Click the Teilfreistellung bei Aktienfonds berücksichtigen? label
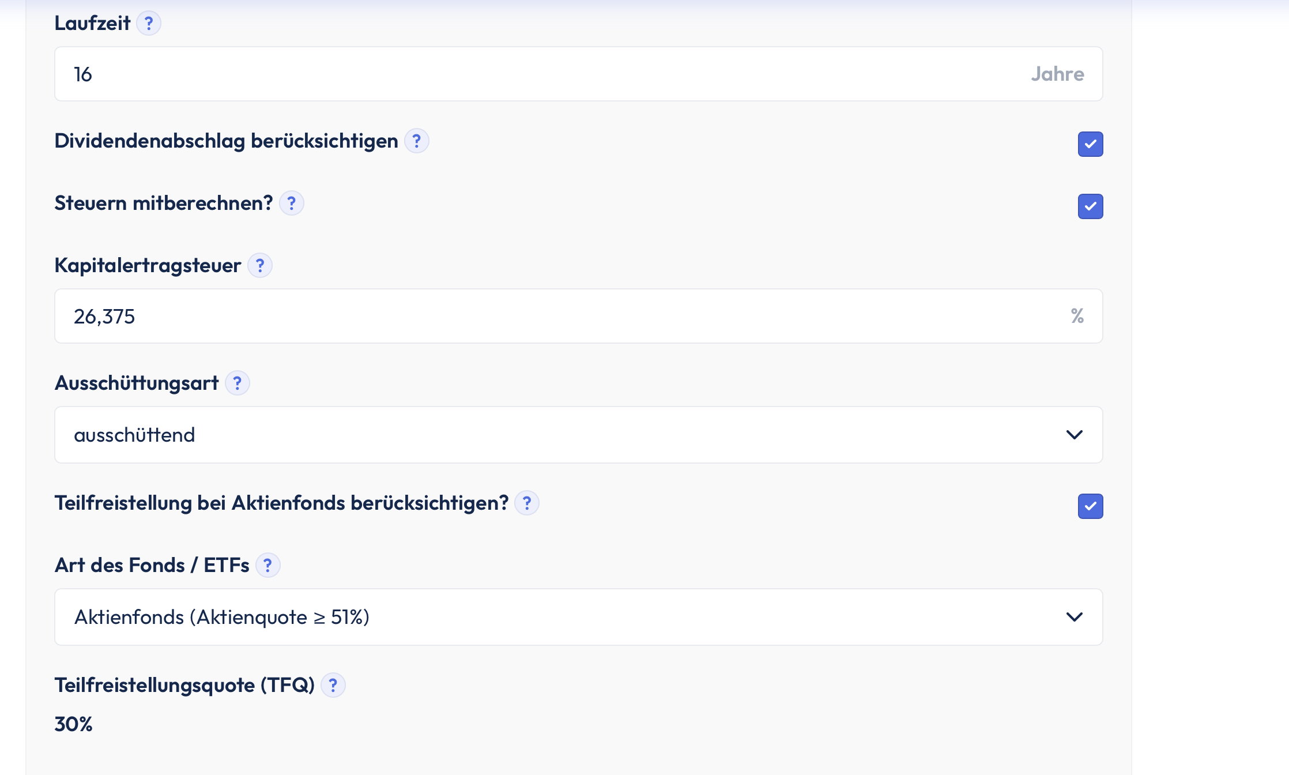This screenshot has width=1289, height=775. coord(281,503)
